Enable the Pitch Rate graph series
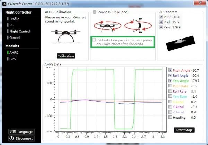This screenshot has height=145, width=208. pos(170,86)
